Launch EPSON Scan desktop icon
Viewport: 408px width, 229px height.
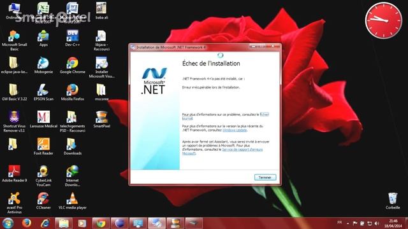(43, 92)
